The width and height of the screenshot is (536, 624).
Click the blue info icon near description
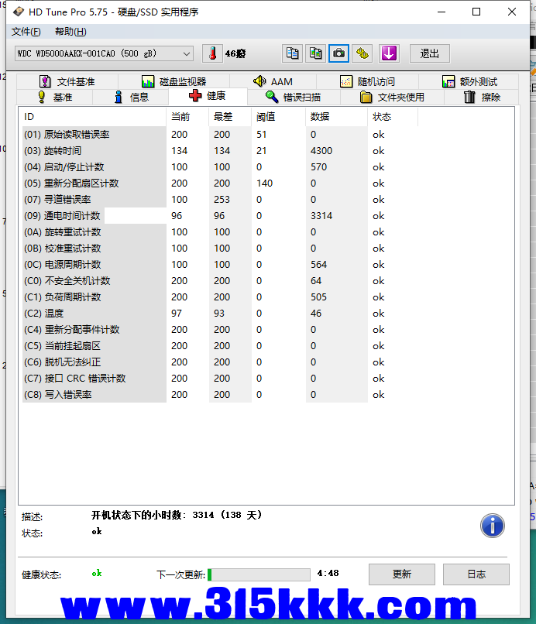493,526
